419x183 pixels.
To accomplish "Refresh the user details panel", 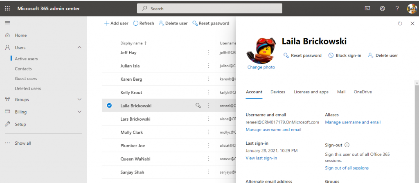I will click(x=400, y=23).
